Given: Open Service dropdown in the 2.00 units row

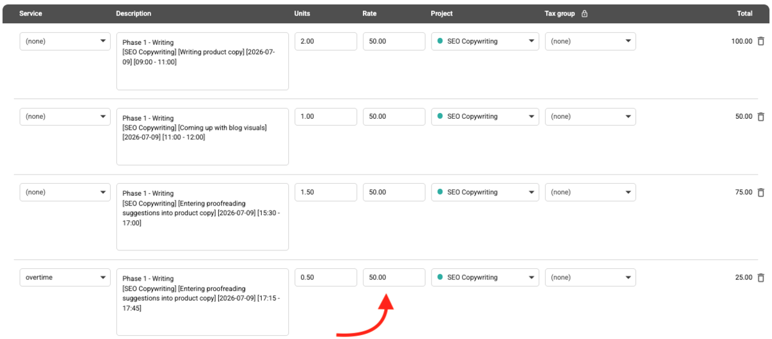Looking at the screenshot, I should pyautogui.click(x=65, y=41).
